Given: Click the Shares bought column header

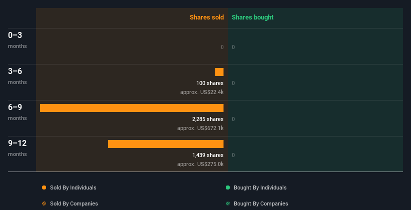Looking at the screenshot, I should pos(253,17).
